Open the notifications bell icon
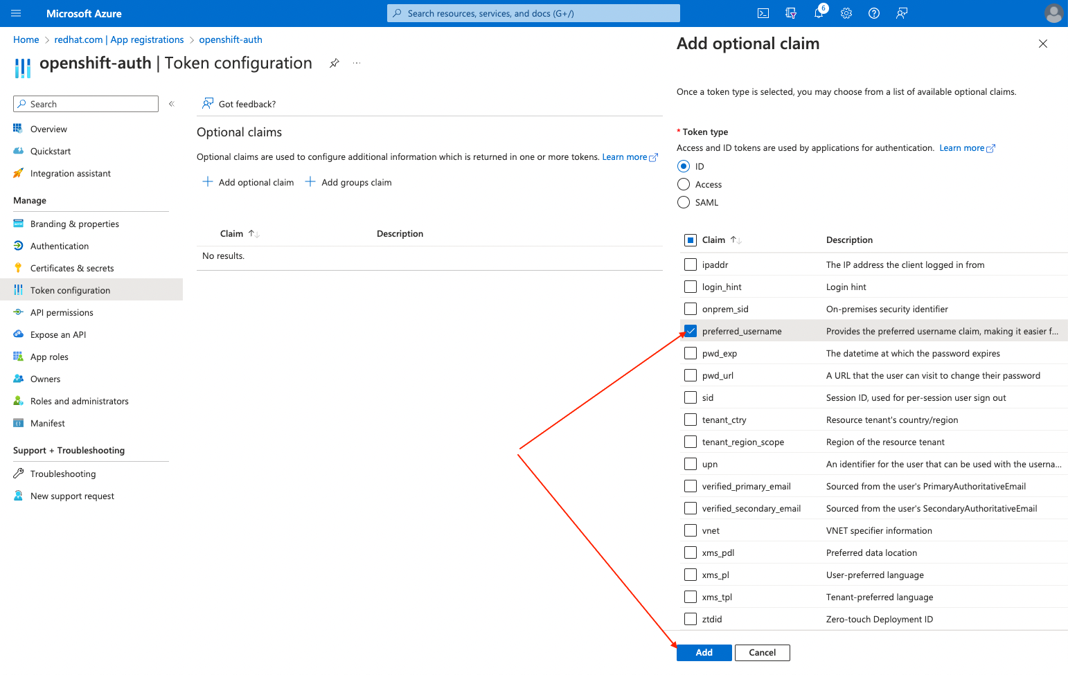The height and width of the screenshot is (675, 1068). coord(819,13)
